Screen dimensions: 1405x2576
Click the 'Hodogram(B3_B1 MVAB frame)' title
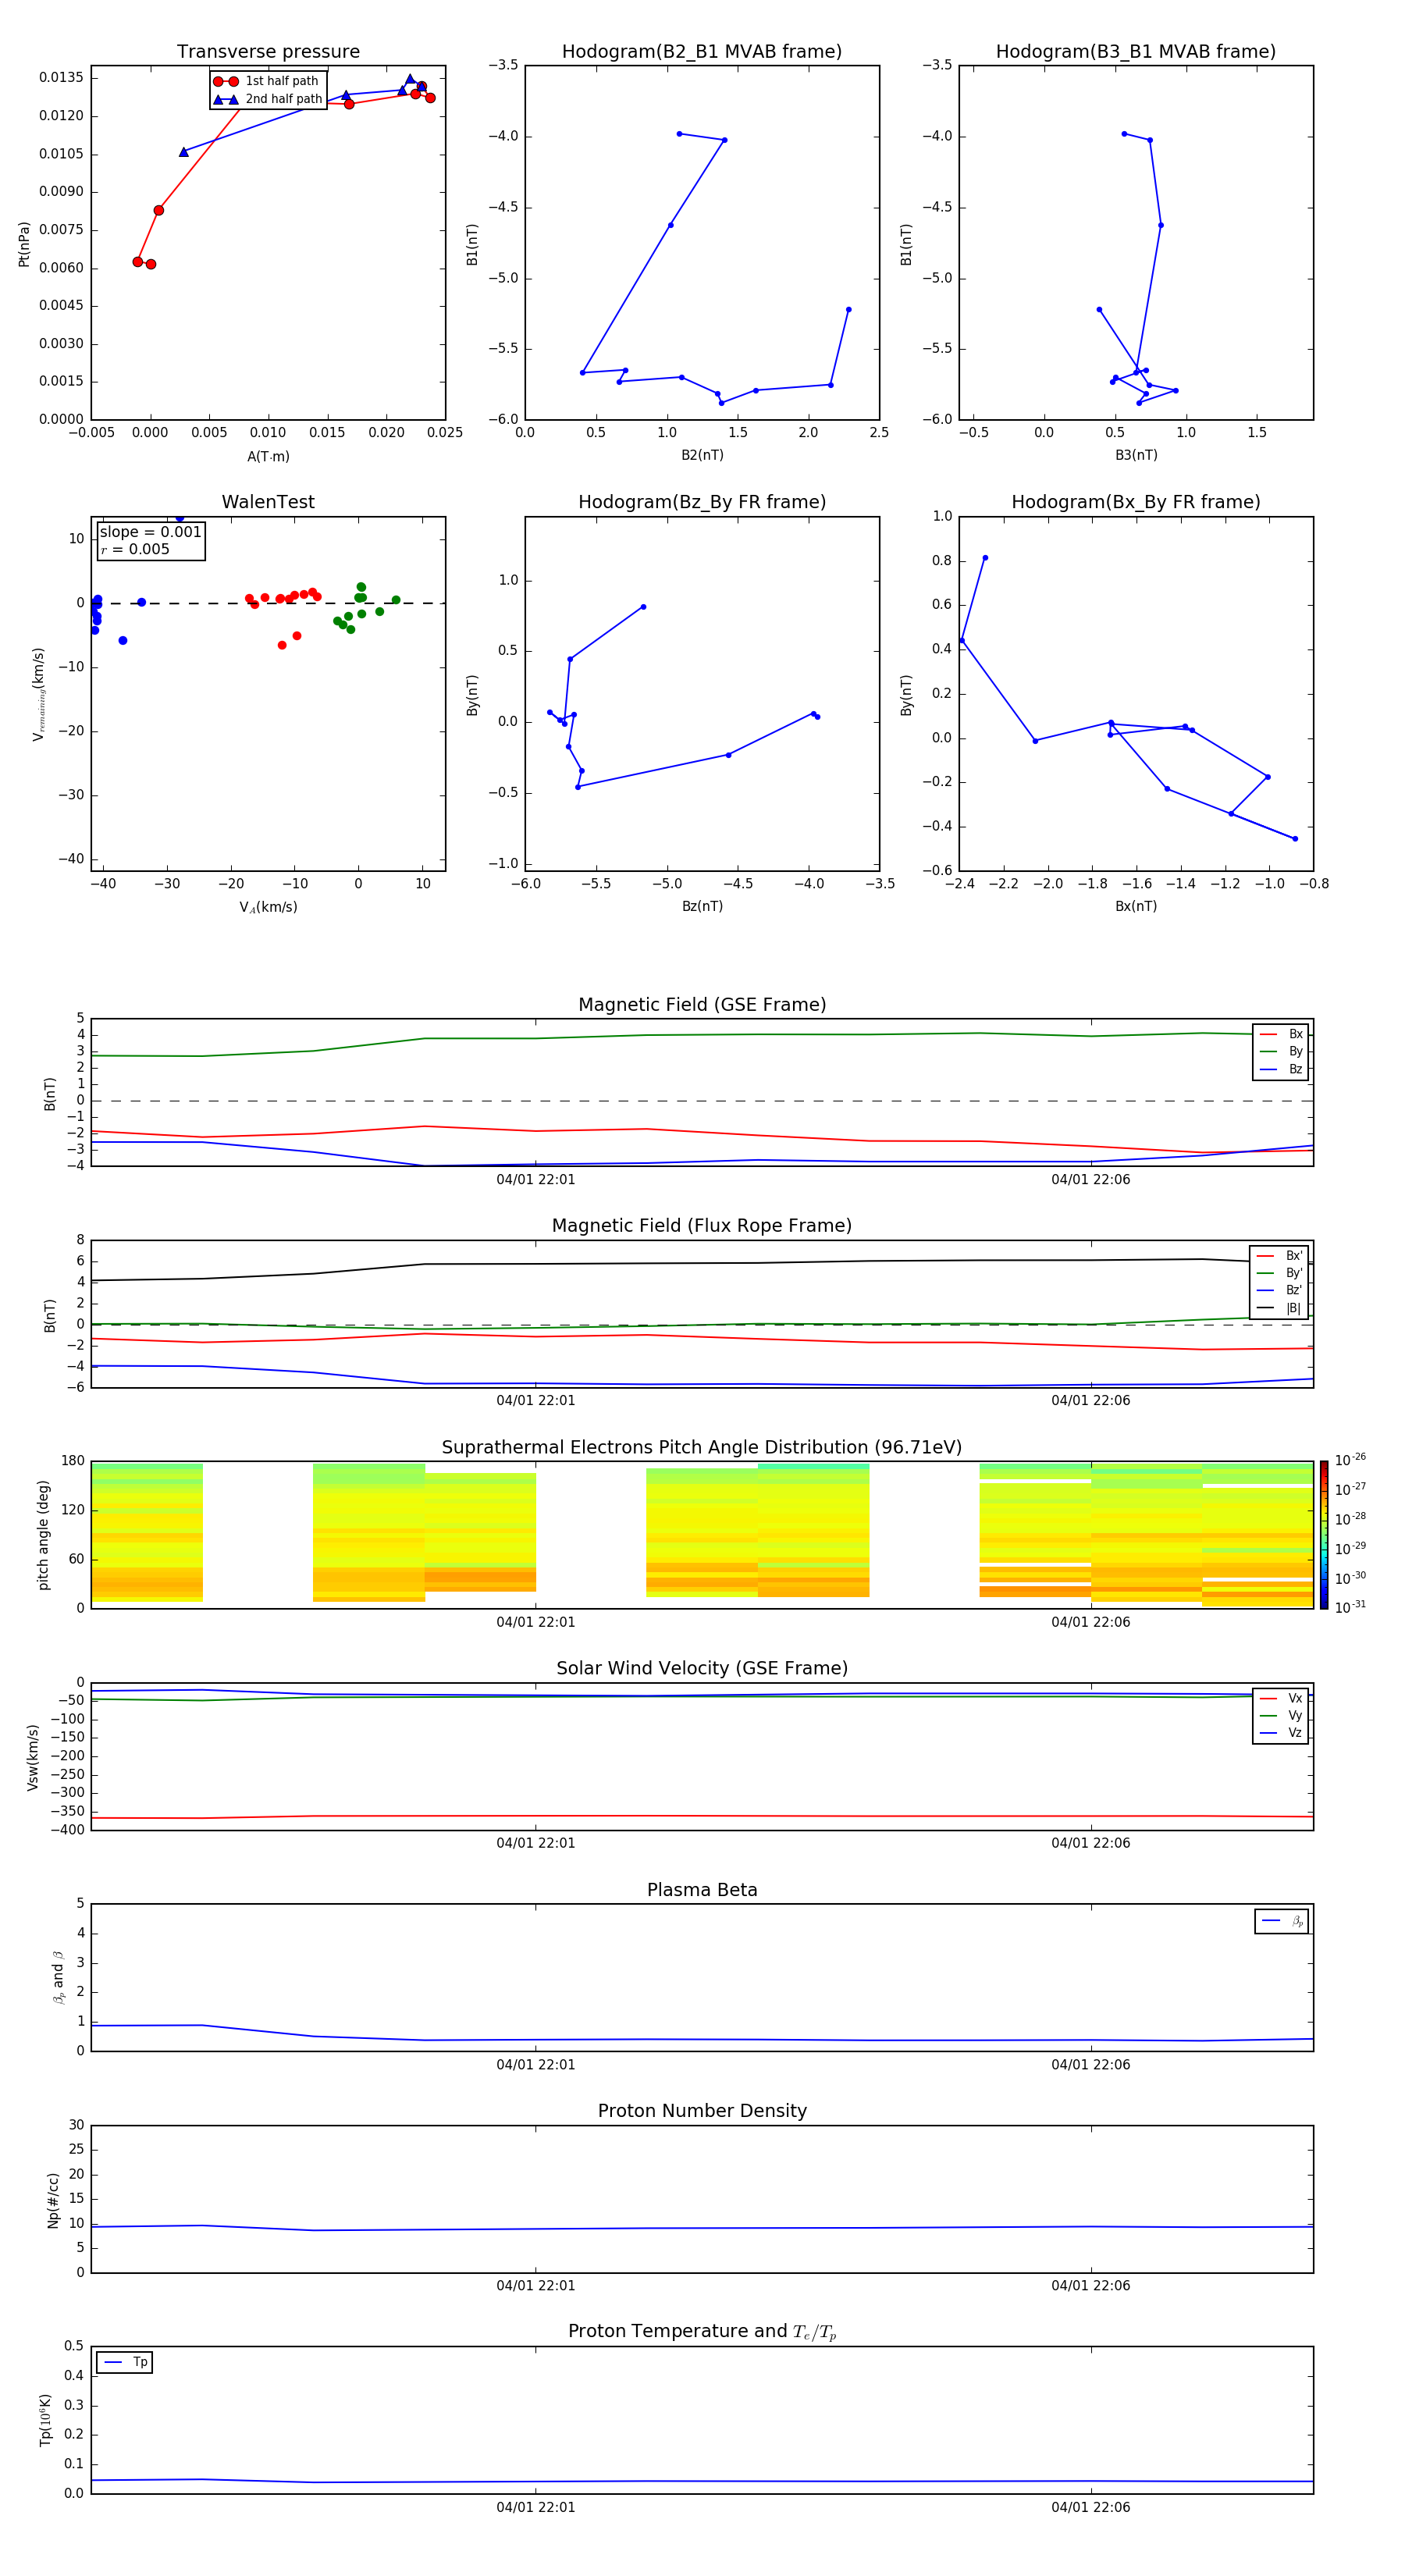[1136, 51]
